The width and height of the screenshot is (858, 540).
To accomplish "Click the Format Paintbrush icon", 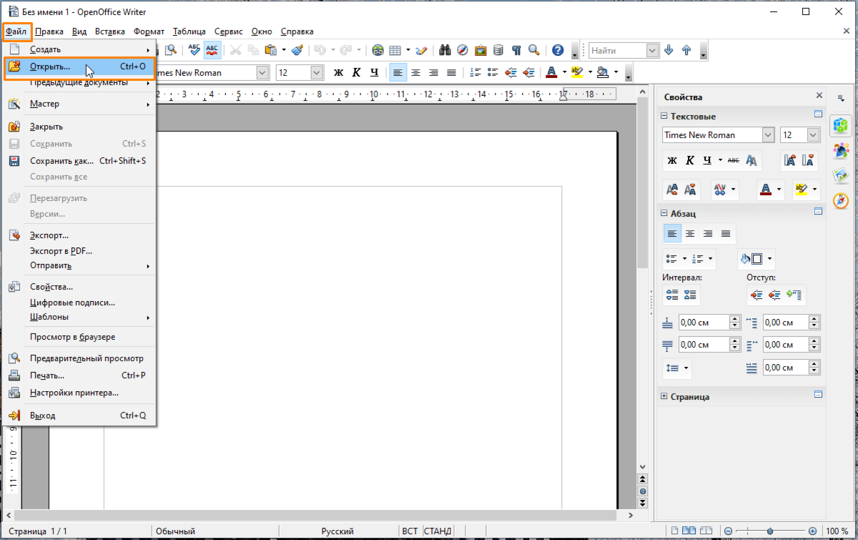I will coord(297,50).
